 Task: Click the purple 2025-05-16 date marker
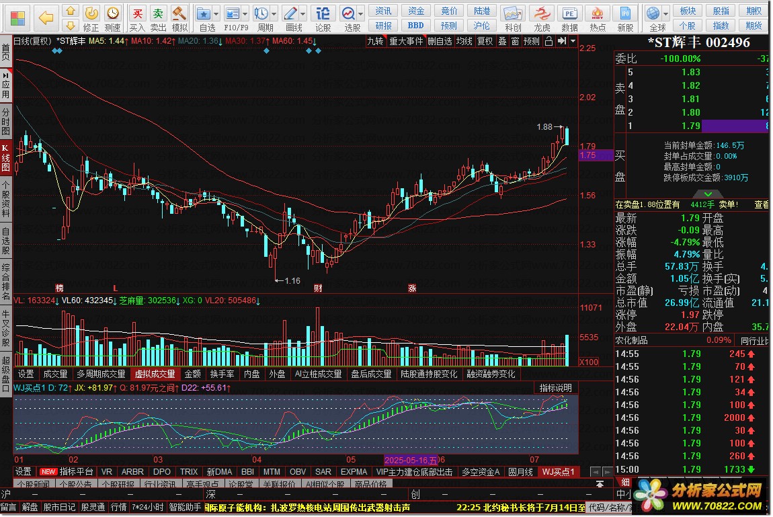pyautogui.click(x=411, y=461)
